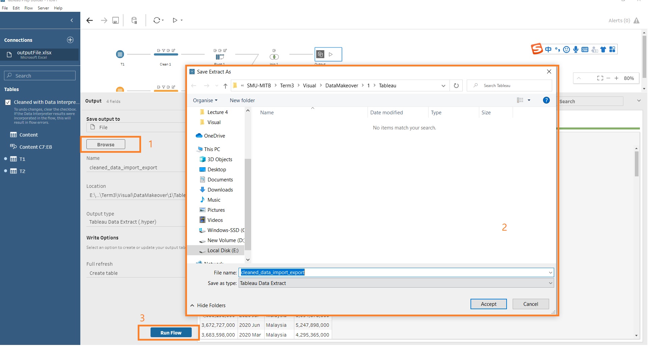Screen dimensions: 648x349
Task: Click the dialog's help question mark icon
Action: (x=546, y=100)
